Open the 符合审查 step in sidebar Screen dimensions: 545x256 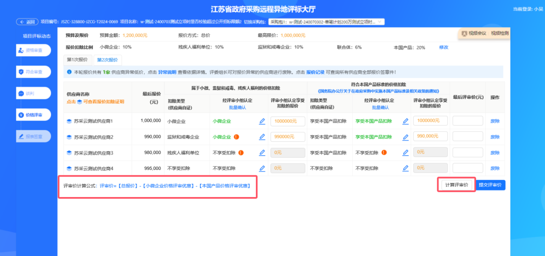(34, 72)
